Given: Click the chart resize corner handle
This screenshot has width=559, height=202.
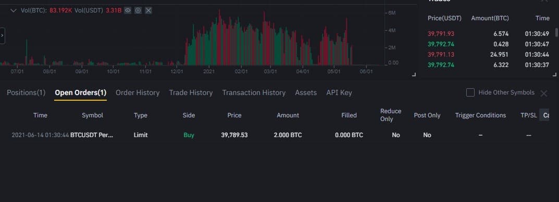Looking at the screenshot, I should pyautogui.click(x=414, y=75).
